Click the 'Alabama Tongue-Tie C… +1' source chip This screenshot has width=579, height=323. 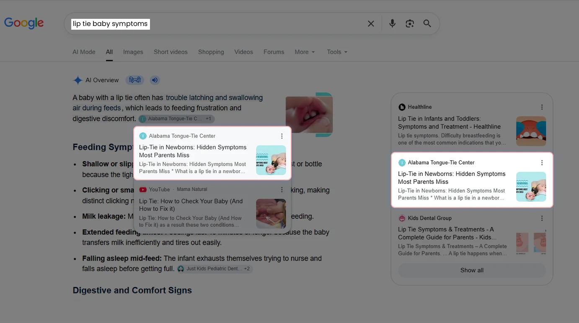pyautogui.click(x=176, y=119)
